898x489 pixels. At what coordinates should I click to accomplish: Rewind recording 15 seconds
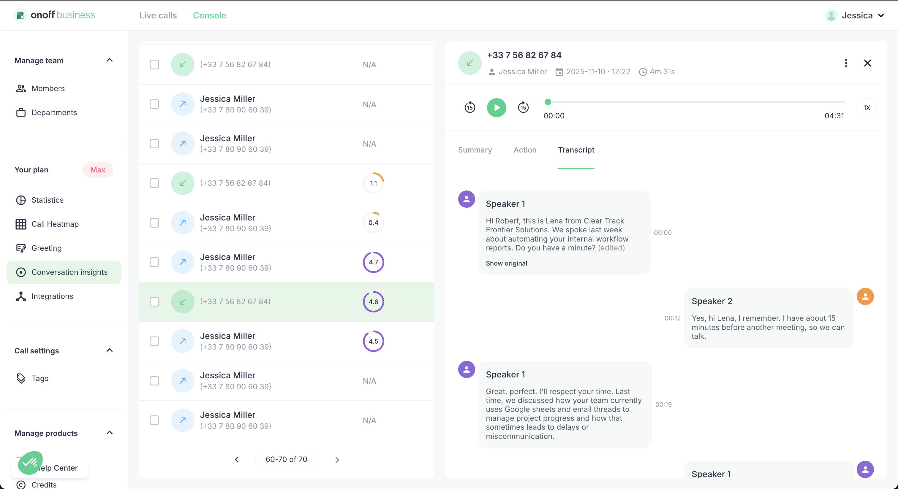click(469, 108)
